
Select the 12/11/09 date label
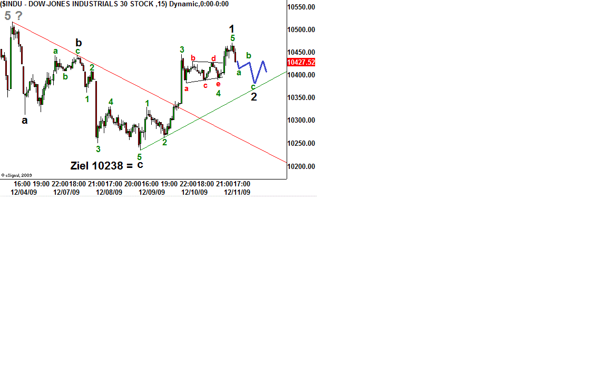pyautogui.click(x=237, y=192)
